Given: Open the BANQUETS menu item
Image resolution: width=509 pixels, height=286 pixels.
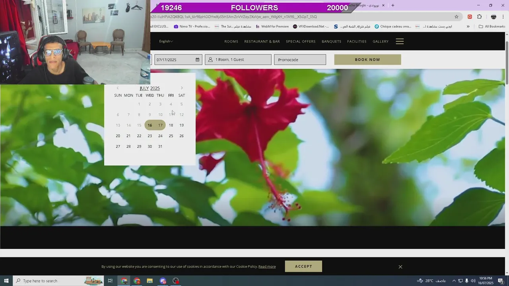Looking at the screenshot, I should pos(331,41).
